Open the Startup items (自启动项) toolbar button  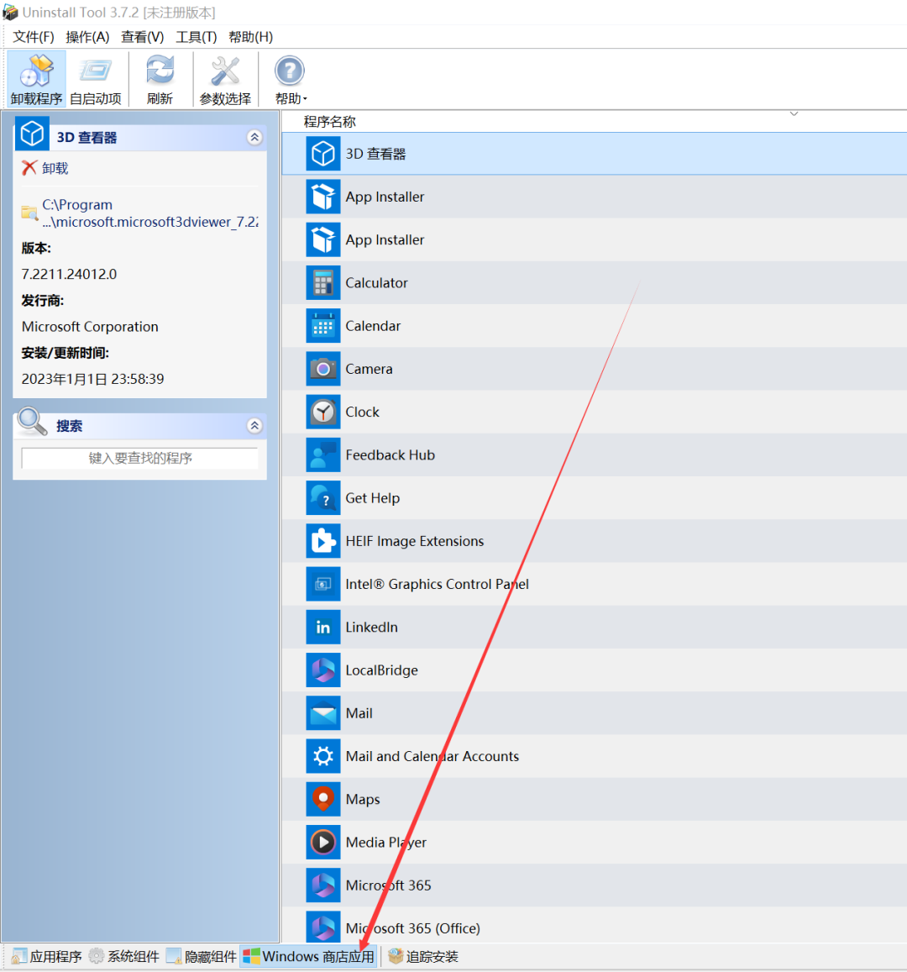[96, 79]
